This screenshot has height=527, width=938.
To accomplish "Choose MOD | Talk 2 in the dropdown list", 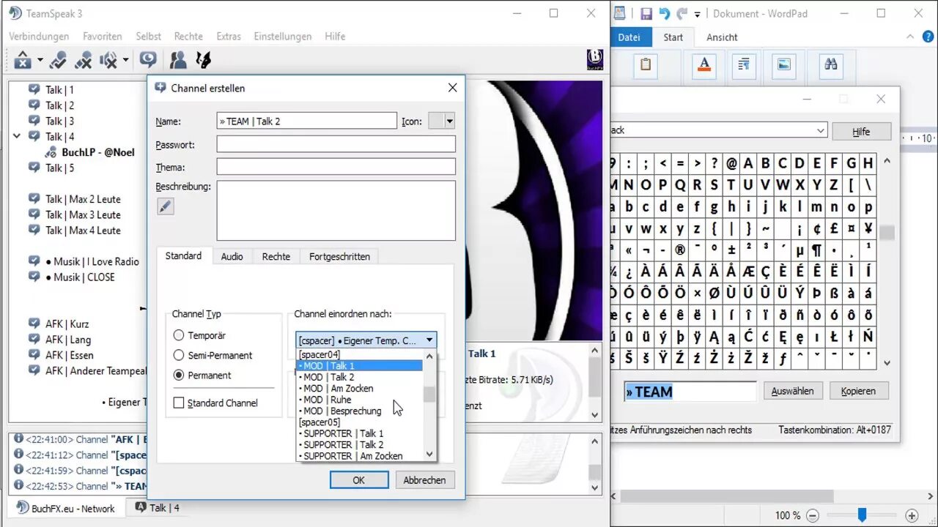I will point(359,377).
